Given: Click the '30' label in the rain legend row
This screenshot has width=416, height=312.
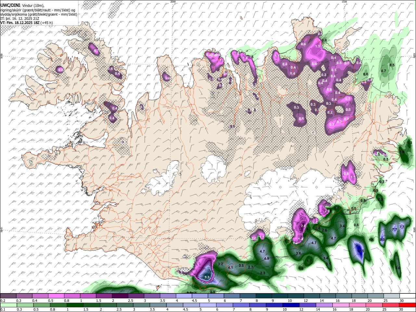Looking at the screenshot, I should (401, 310).
